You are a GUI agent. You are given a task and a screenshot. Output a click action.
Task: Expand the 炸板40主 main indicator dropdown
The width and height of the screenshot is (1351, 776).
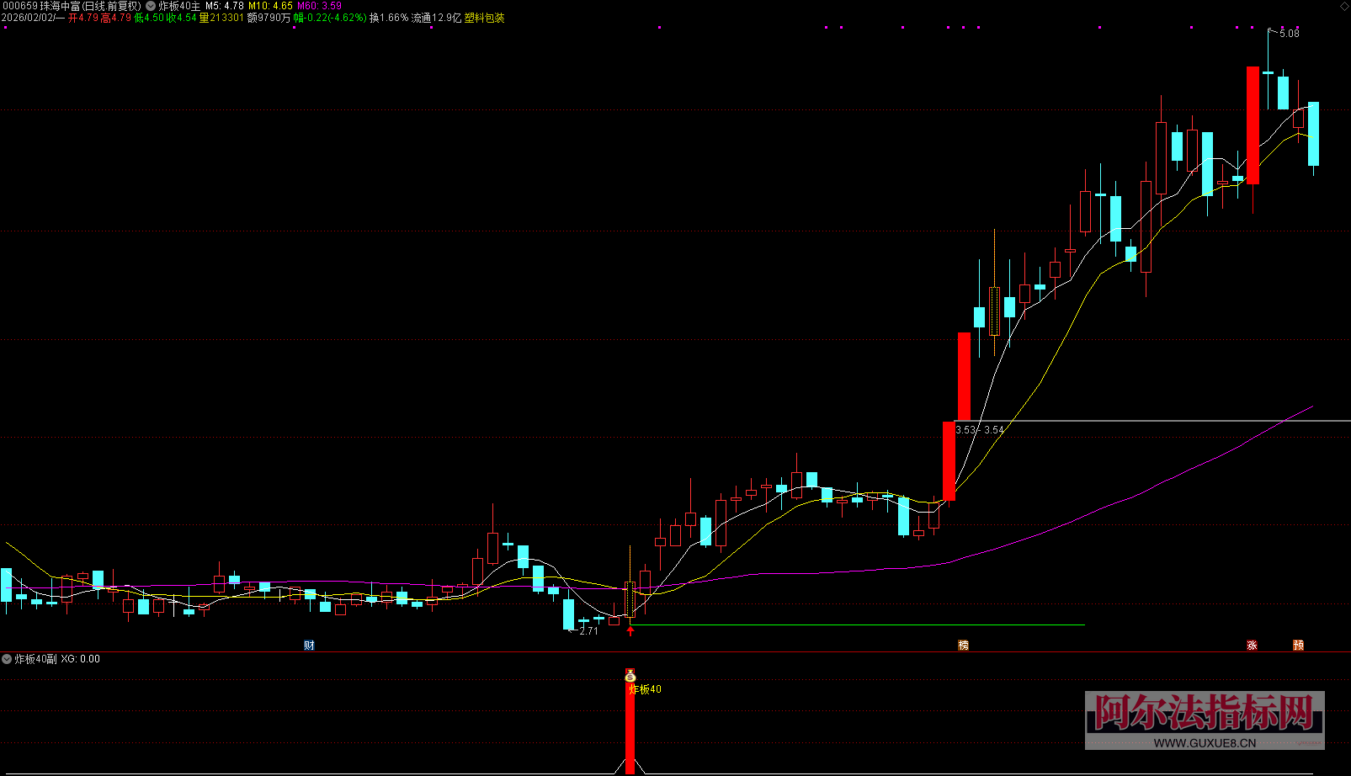click(x=152, y=6)
